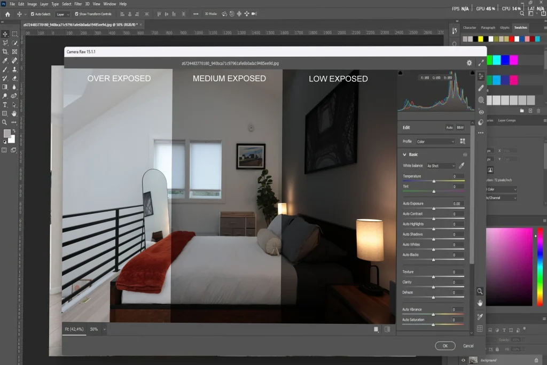Select the Zoom tool in Camera Raw

[480, 291]
